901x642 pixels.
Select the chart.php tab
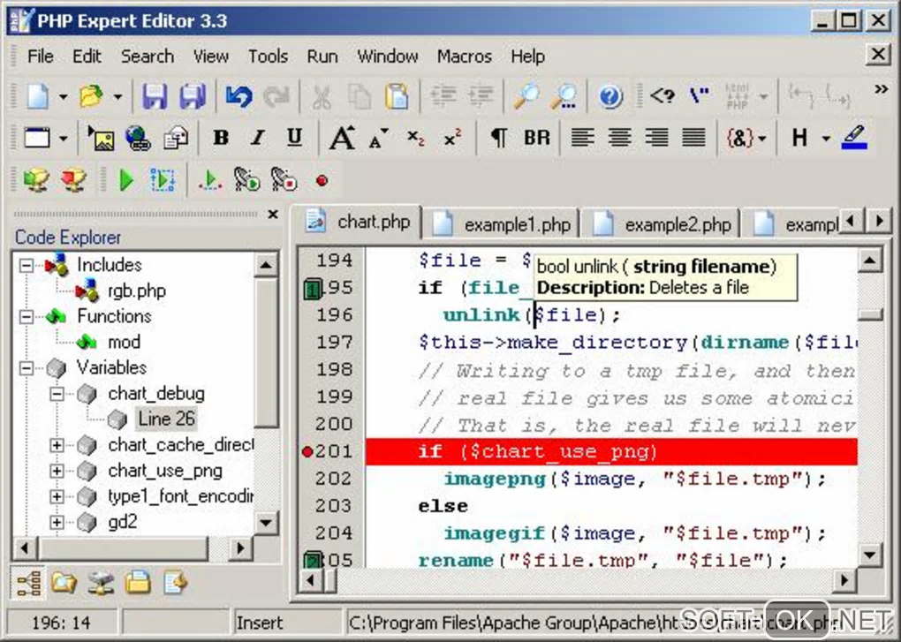(x=356, y=222)
